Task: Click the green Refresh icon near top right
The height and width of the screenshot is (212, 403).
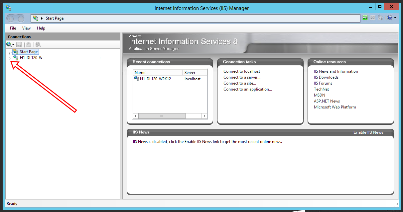Action: (365, 18)
